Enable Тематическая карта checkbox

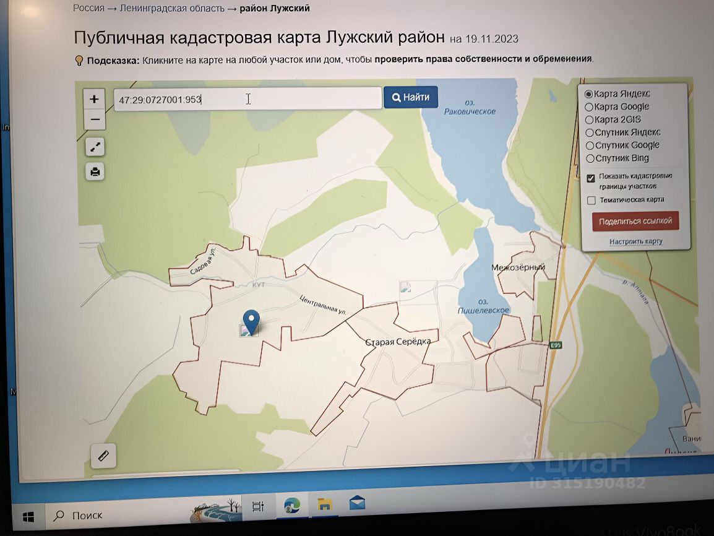pos(591,201)
